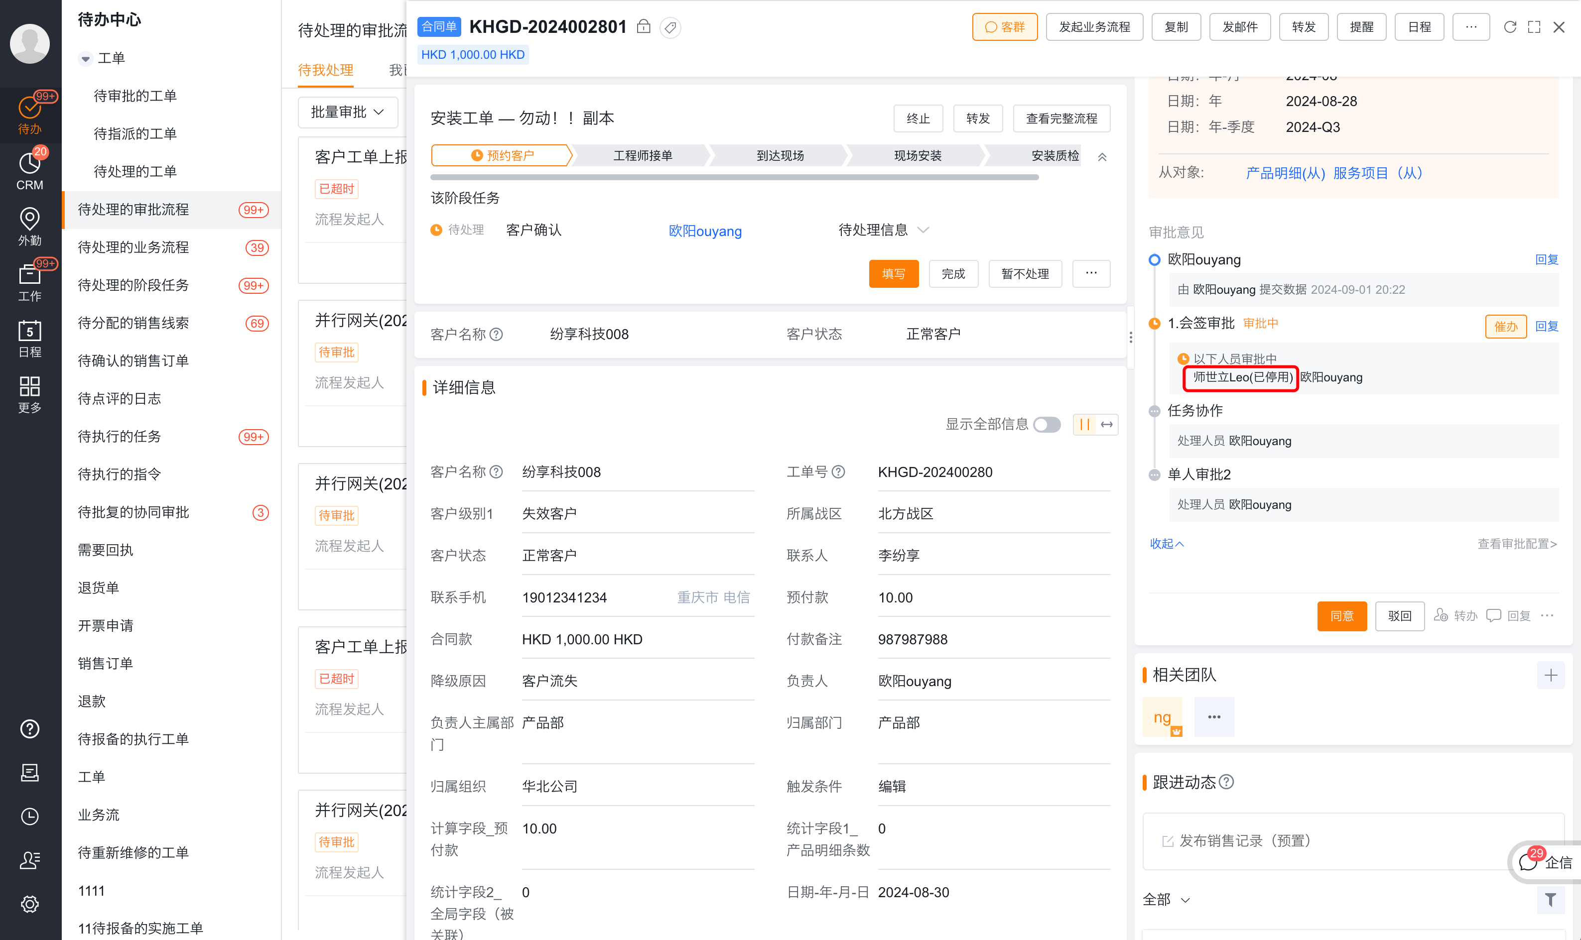Screen dimensions: 1581x940
Task: Open the 全部 filter dropdown
Action: point(1166,900)
